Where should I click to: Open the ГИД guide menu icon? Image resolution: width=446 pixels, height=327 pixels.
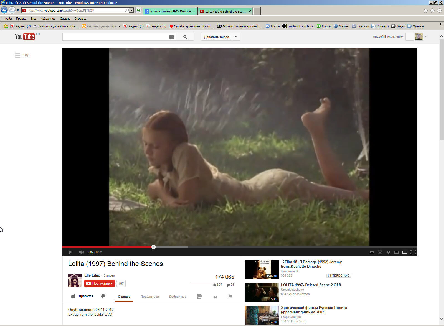tap(18, 55)
